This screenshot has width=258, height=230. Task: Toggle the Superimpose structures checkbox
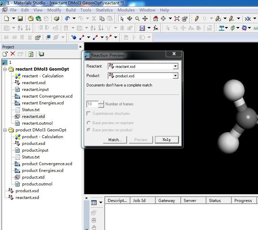click(x=89, y=113)
